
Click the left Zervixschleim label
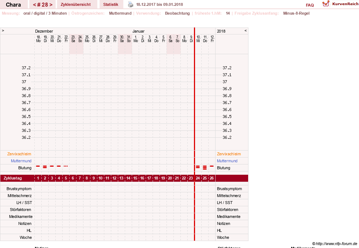click(x=19, y=154)
